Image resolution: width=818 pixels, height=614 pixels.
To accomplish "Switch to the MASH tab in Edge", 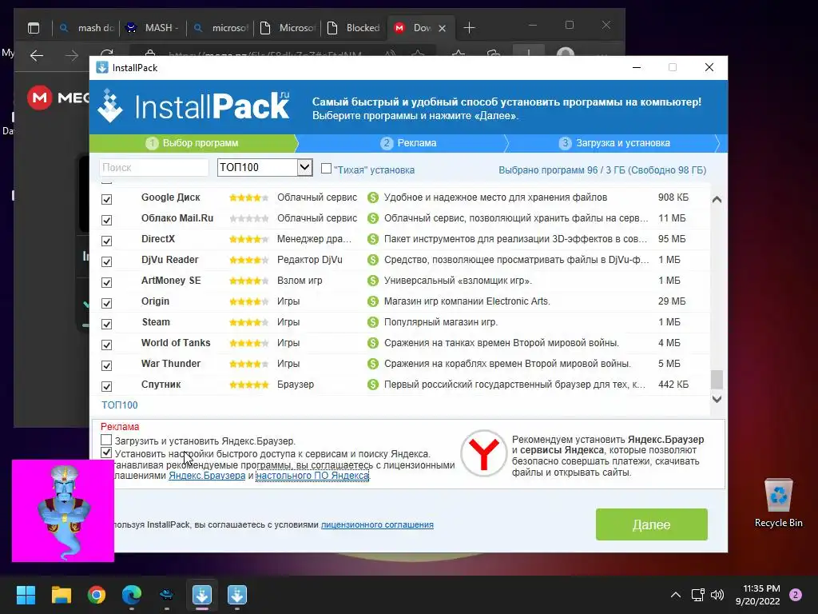I will pos(154,28).
